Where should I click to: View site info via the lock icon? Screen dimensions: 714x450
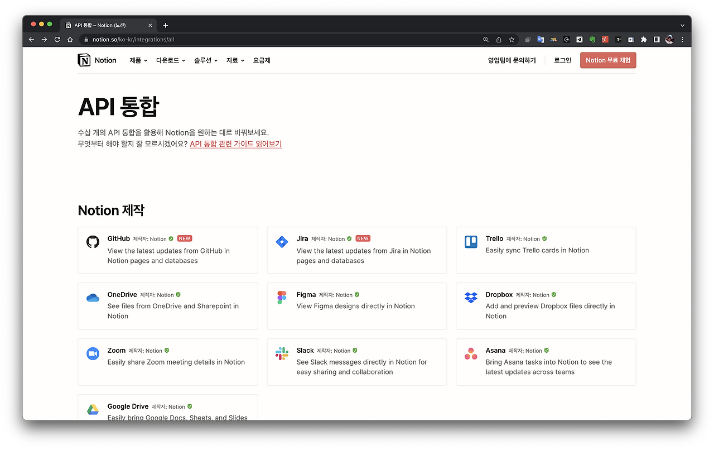pyautogui.click(x=86, y=40)
